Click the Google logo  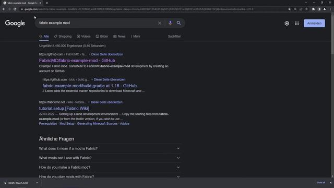coord(15,23)
